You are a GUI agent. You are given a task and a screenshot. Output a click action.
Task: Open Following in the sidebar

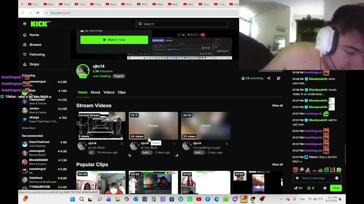[37, 54]
